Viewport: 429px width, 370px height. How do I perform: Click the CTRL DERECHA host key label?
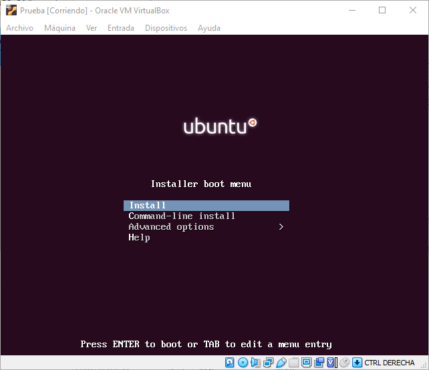tap(390, 363)
